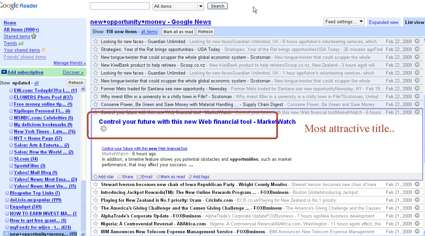Open 'Yahoo! Mail Blog (1)' subscription
Viewport: 425px width, 236px height.
(36, 172)
